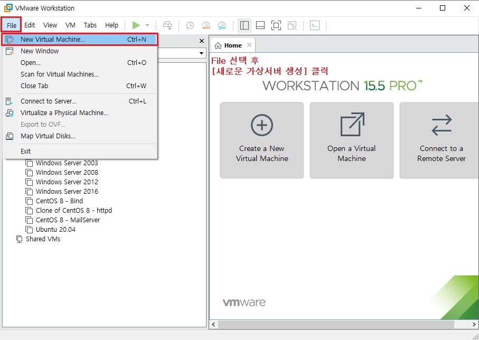Open the console view terminal icon
479x340 pixels.
[x=315, y=25]
